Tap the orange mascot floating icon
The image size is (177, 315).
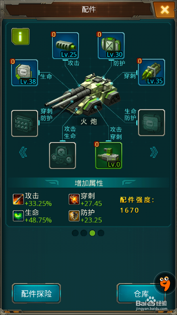coord(165,283)
